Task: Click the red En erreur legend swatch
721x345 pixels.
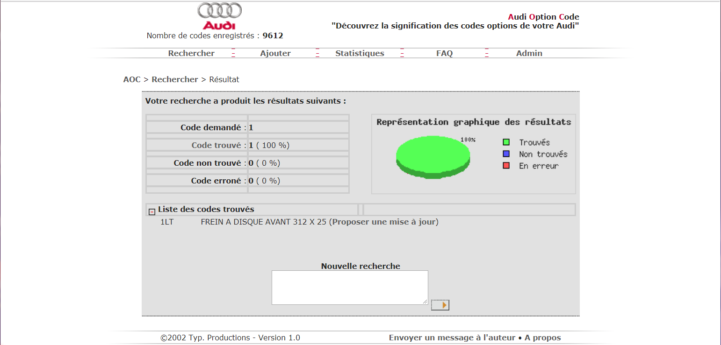Action: 506,166
